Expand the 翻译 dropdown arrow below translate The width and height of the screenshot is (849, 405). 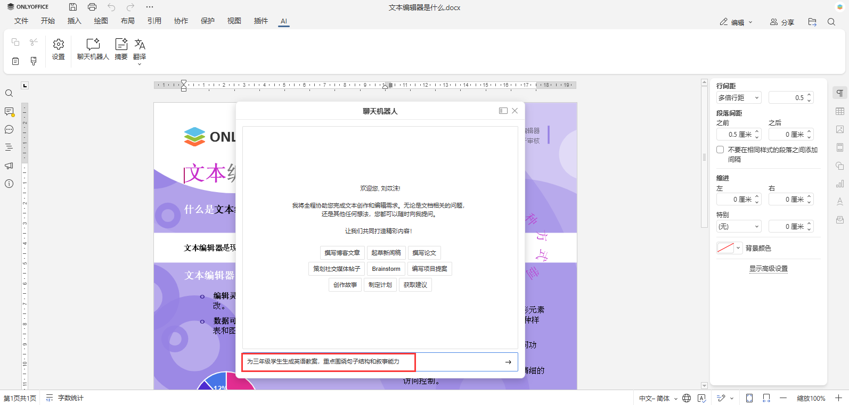(x=140, y=64)
